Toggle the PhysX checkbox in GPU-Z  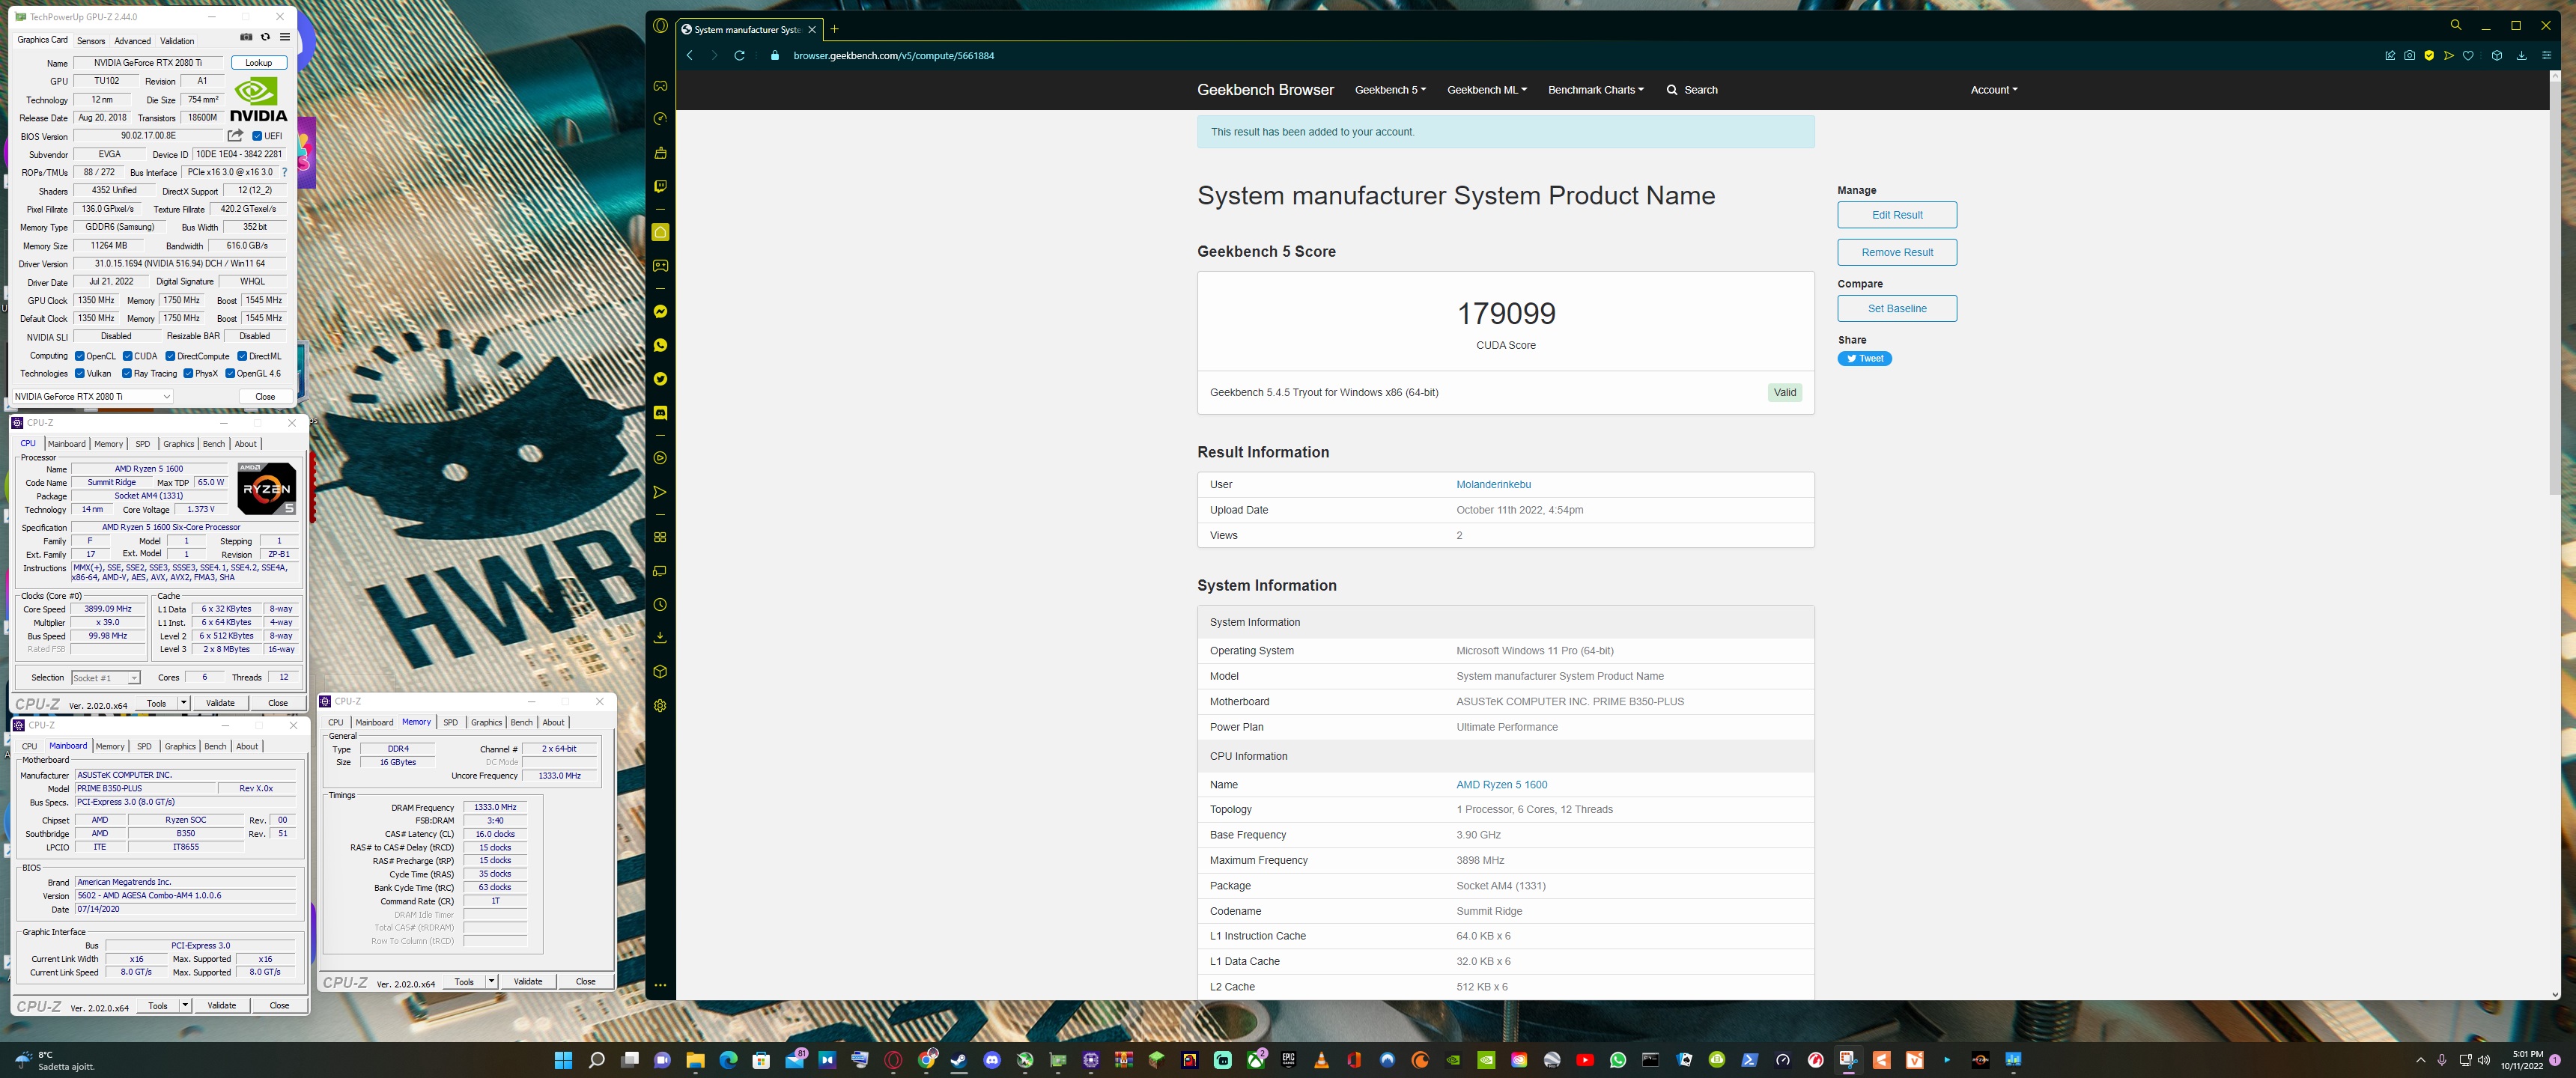pos(188,373)
